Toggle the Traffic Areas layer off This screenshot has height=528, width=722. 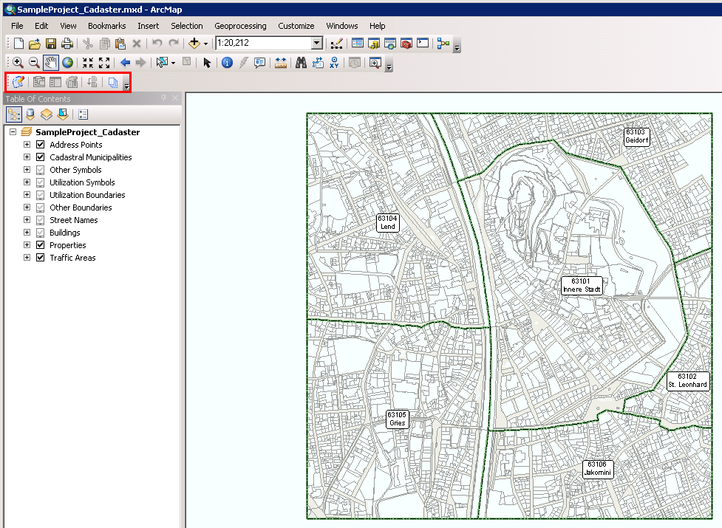(x=39, y=257)
